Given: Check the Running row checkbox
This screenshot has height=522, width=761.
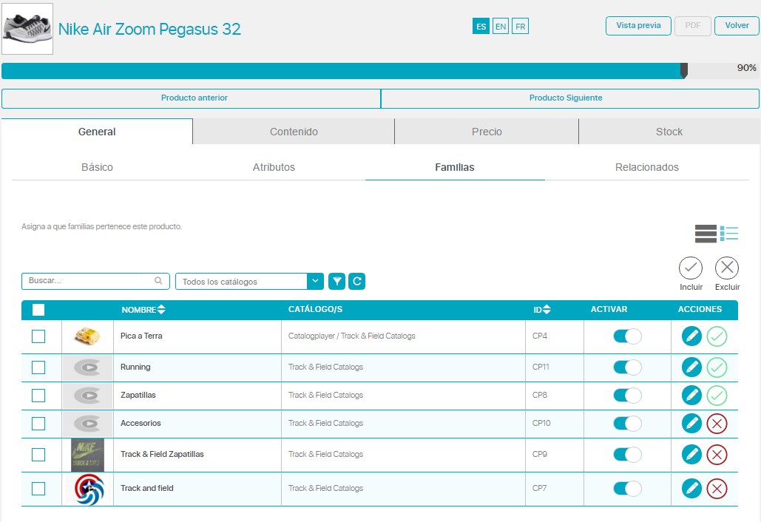Looking at the screenshot, I should coord(38,367).
